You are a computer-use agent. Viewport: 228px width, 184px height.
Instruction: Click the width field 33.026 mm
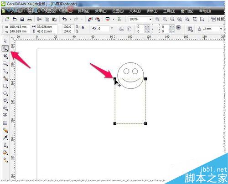47,27
